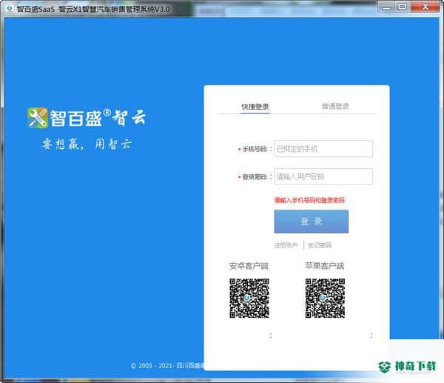Focus the 手机号码 input field
Screen dimensions: 444x383
click(x=323, y=149)
